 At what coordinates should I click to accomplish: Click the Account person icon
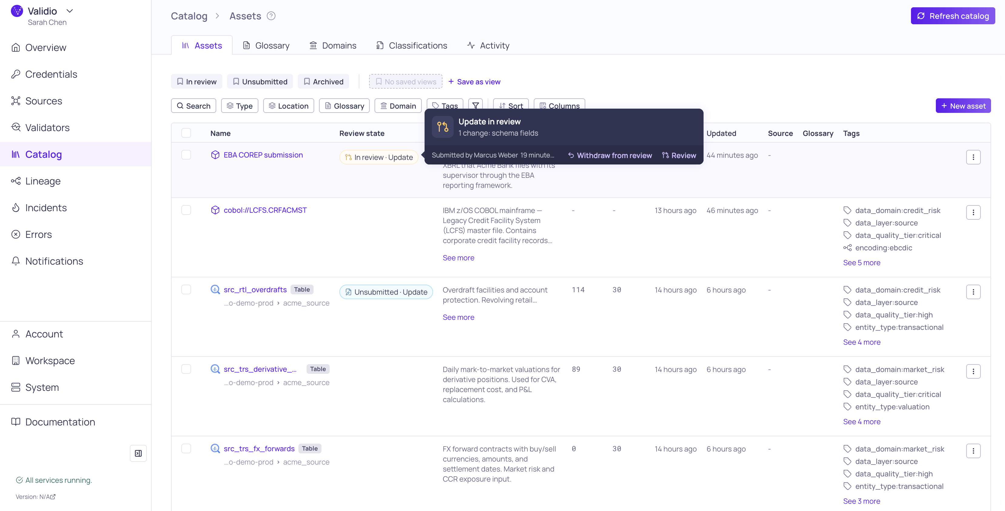point(15,334)
